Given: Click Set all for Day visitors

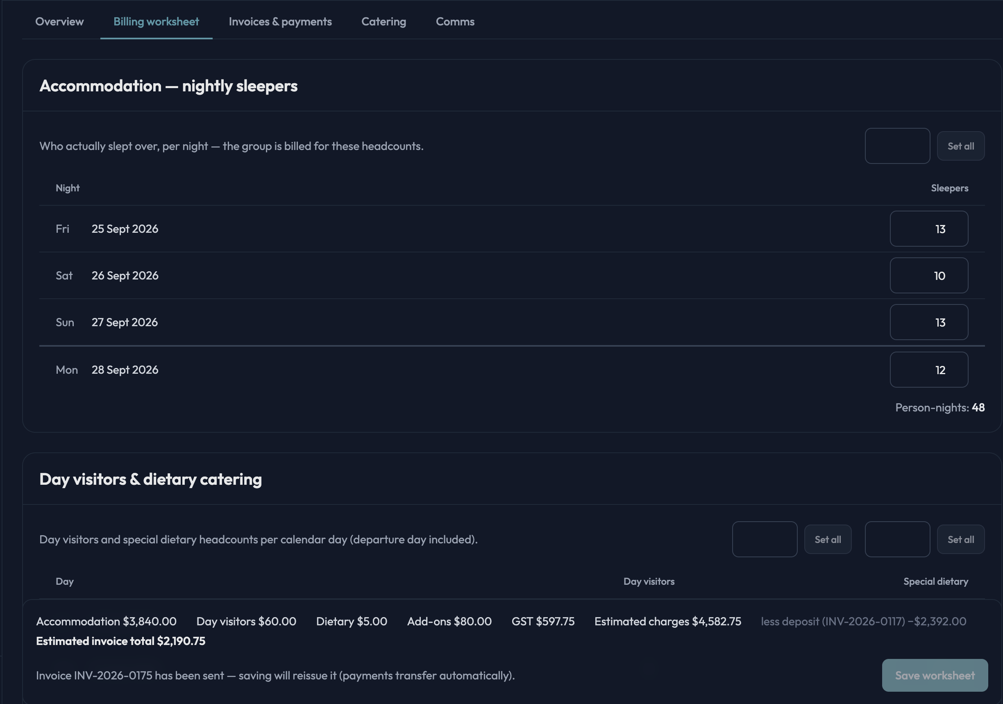Looking at the screenshot, I should click(828, 539).
